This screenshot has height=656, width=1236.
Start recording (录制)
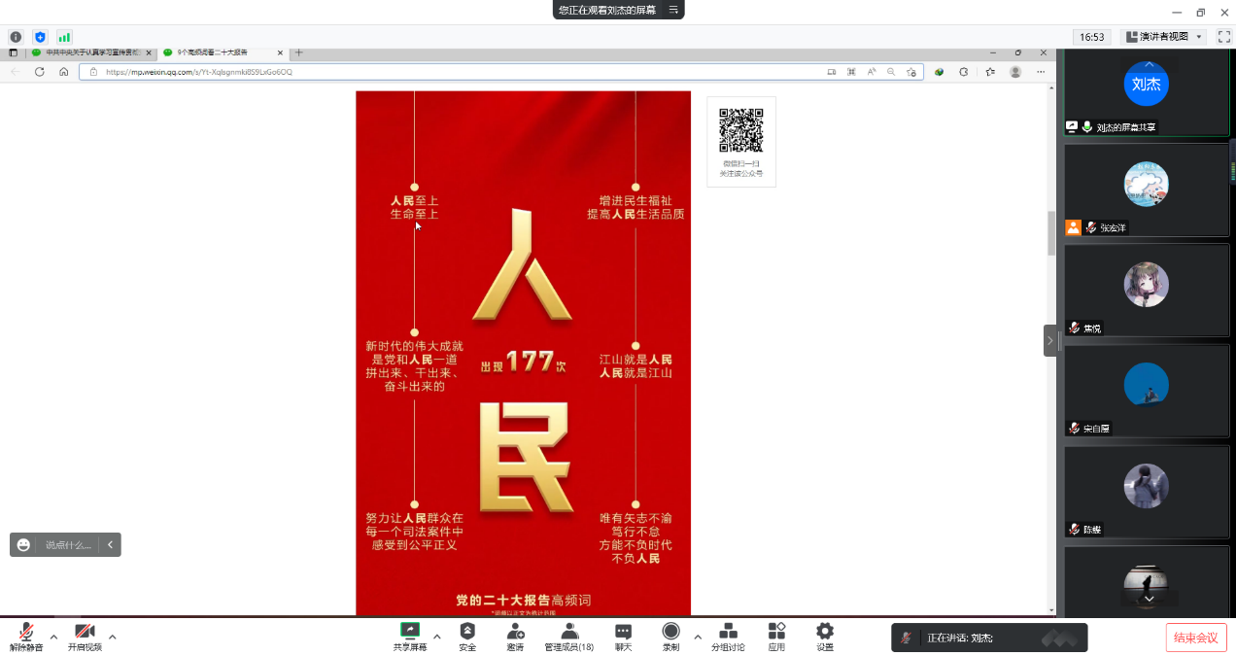[x=670, y=637]
